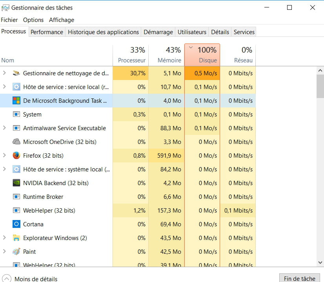Click the 0,5 Mo/s disk value
This screenshot has height=282, width=324.
(x=206, y=73)
